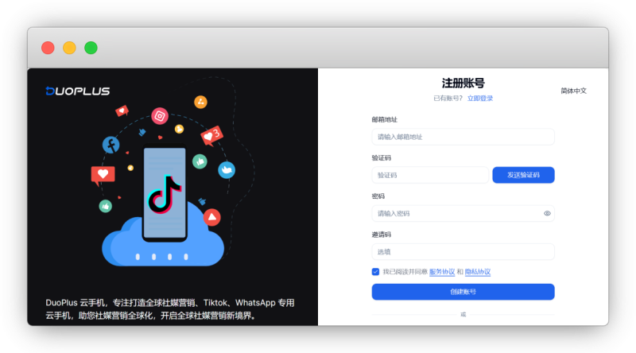Viewport: 636px width, 353px height.
Task: Click the 注册账号 heading text
Action: pyautogui.click(x=463, y=83)
